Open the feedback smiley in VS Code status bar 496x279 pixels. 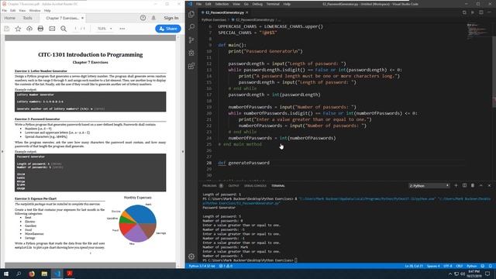[x=482, y=266]
